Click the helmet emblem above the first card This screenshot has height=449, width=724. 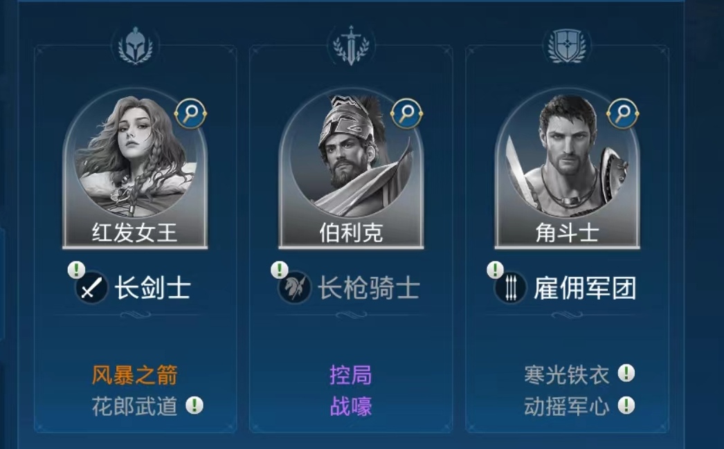click(135, 46)
